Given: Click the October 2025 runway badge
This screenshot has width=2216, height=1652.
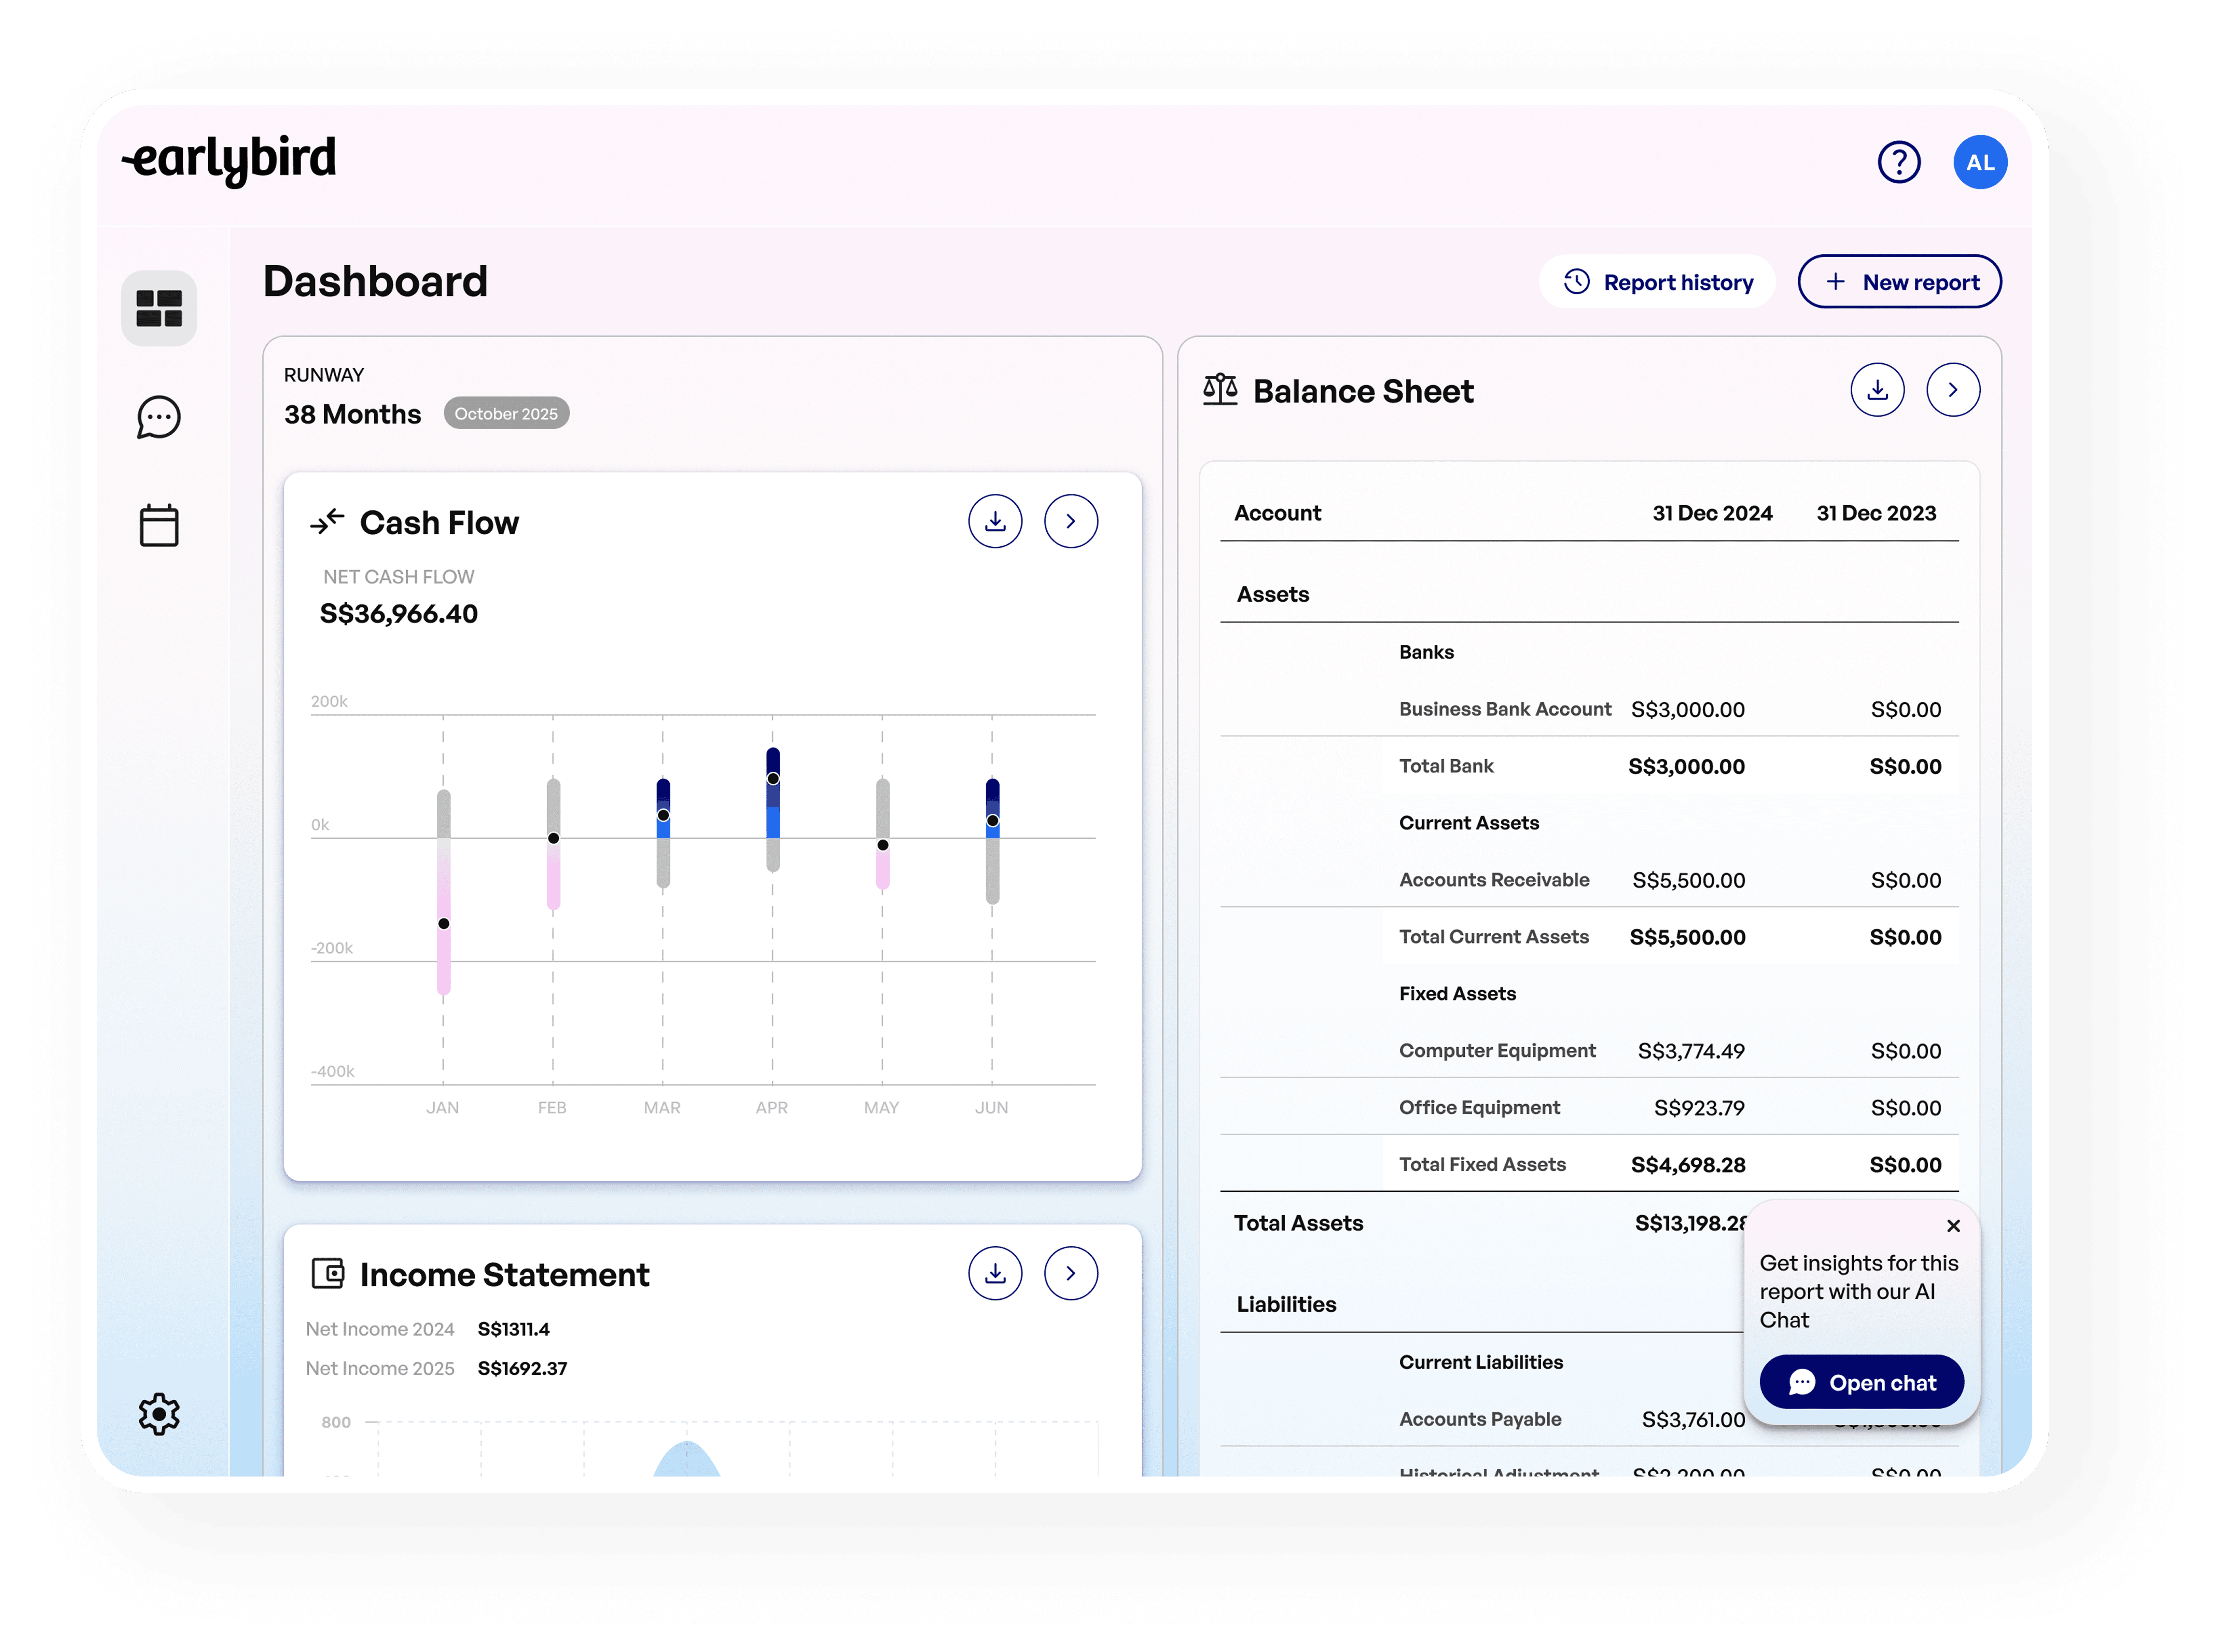Looking at the screenshot, I should pos(506,413).
